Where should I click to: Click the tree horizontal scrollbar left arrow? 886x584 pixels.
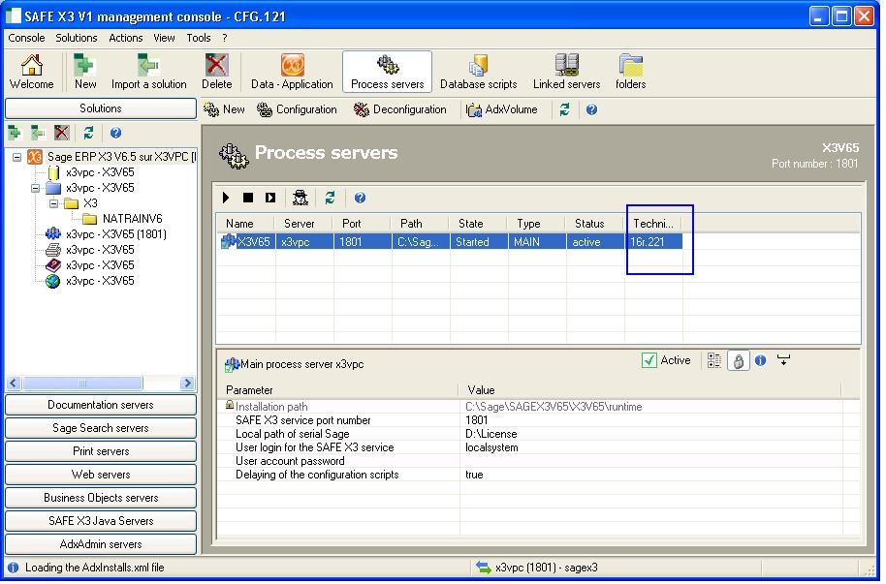pos(14,384)
